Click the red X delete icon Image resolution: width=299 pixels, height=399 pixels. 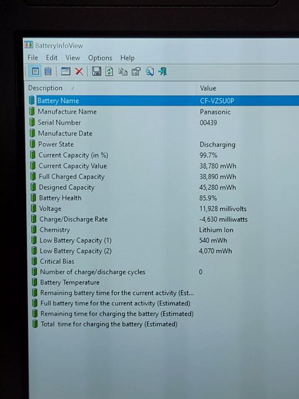[79, 71]
